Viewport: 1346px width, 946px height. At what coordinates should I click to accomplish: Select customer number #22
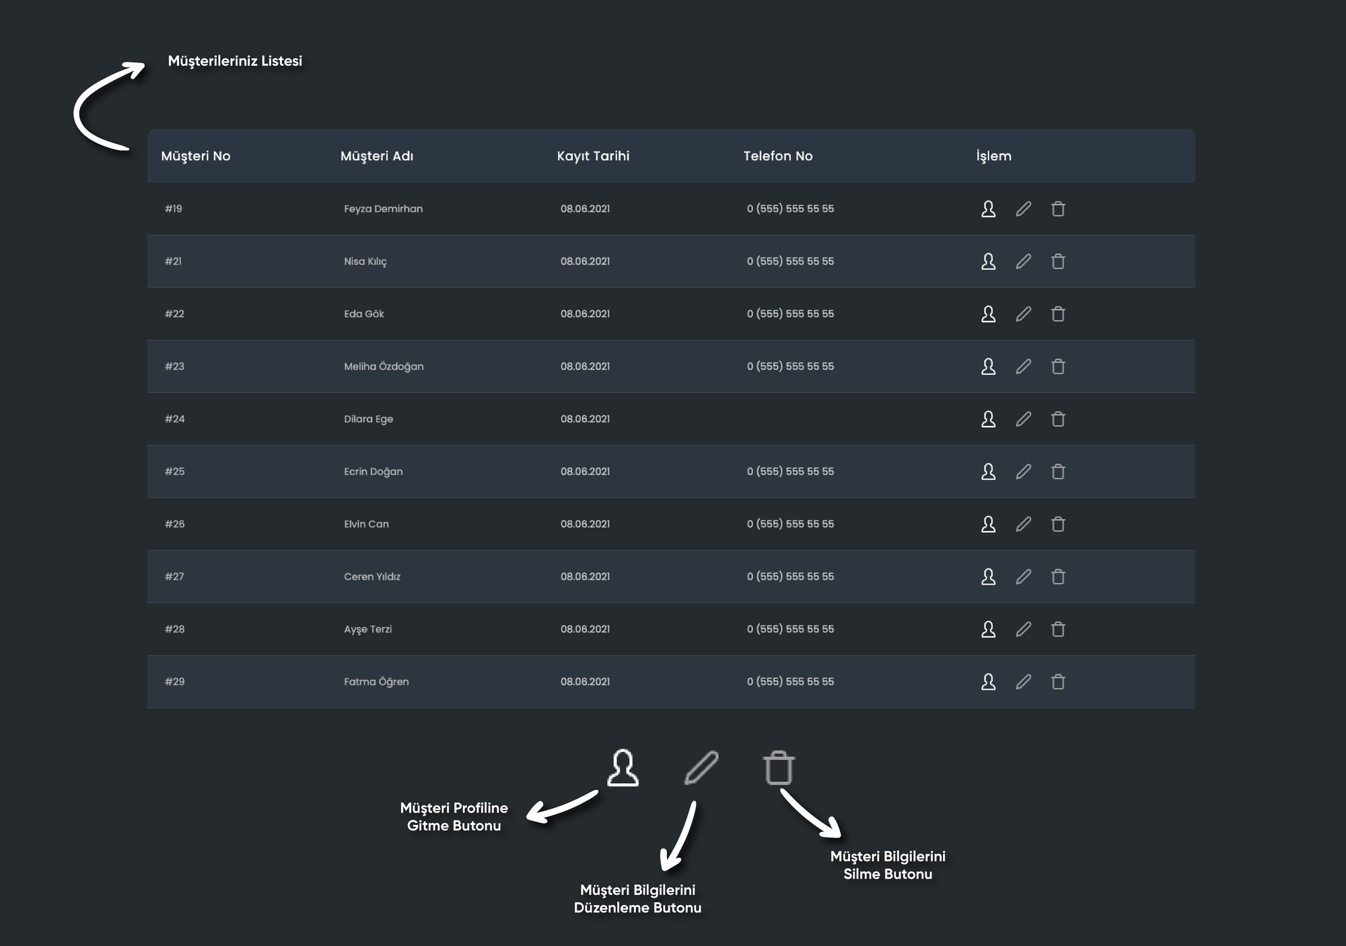[174, 314]
